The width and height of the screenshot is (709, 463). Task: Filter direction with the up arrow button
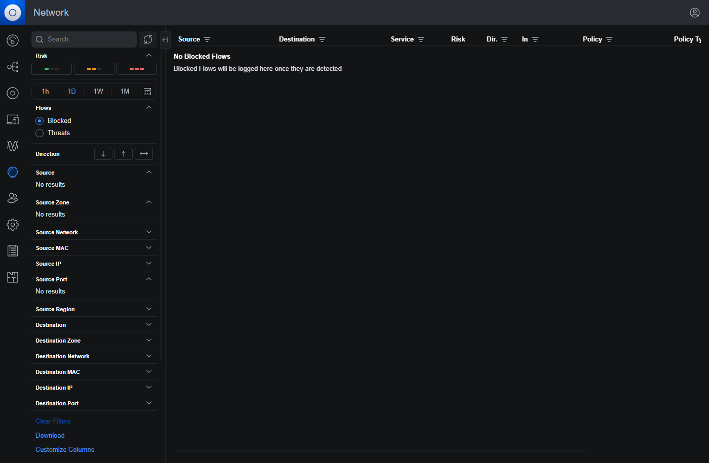(124, 154)
